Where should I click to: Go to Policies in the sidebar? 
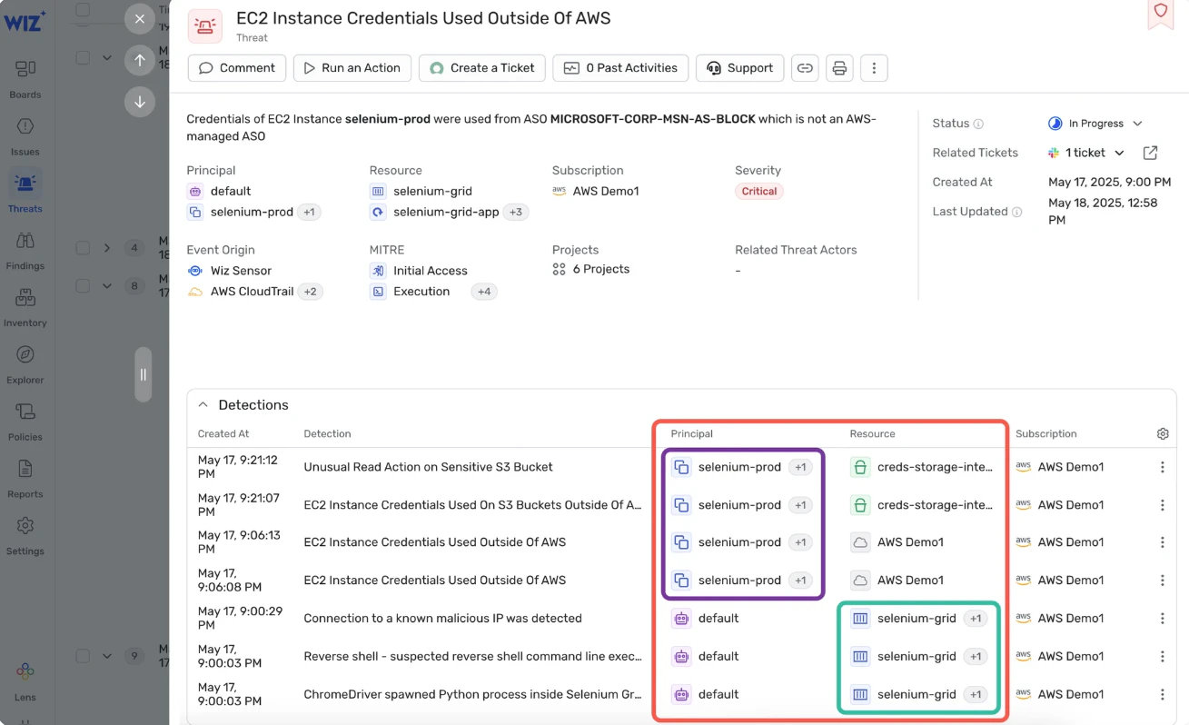(25, 422)
